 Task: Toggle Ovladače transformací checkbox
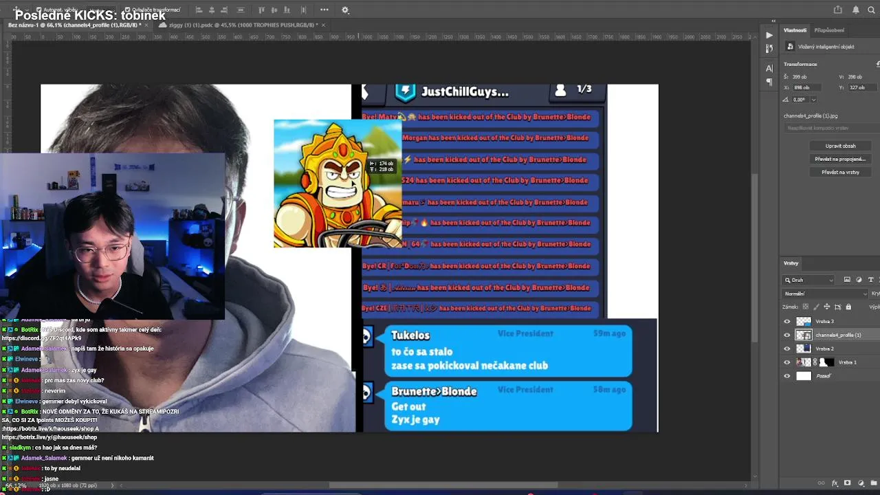(128, 10)
